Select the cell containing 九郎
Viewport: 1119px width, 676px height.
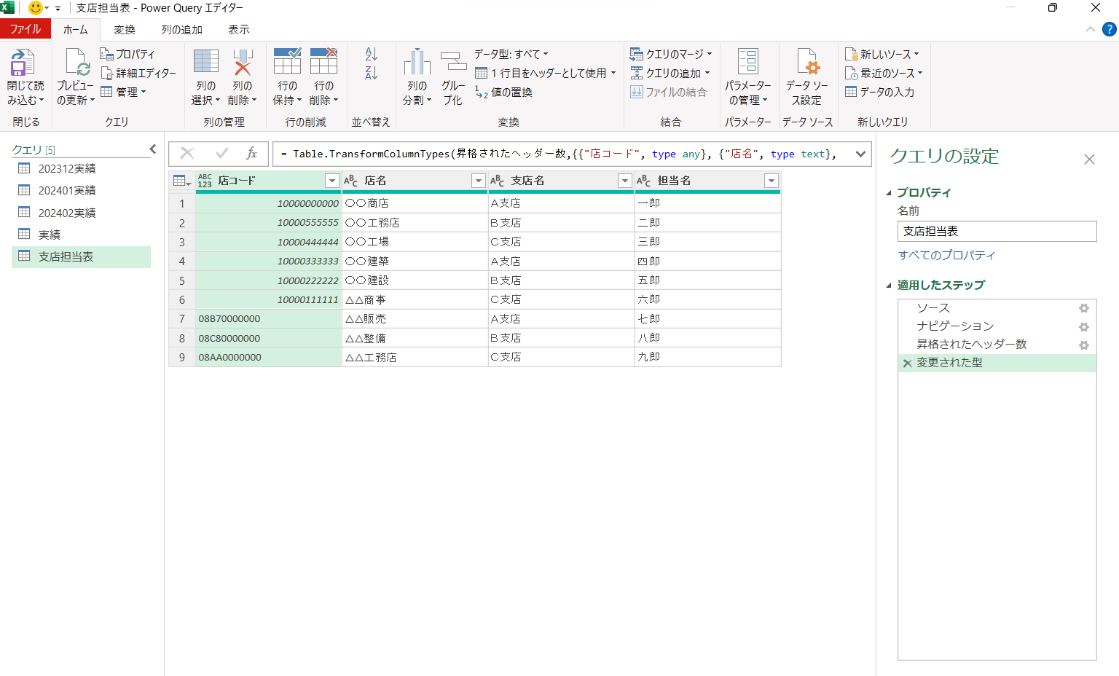tap(707, 357)
